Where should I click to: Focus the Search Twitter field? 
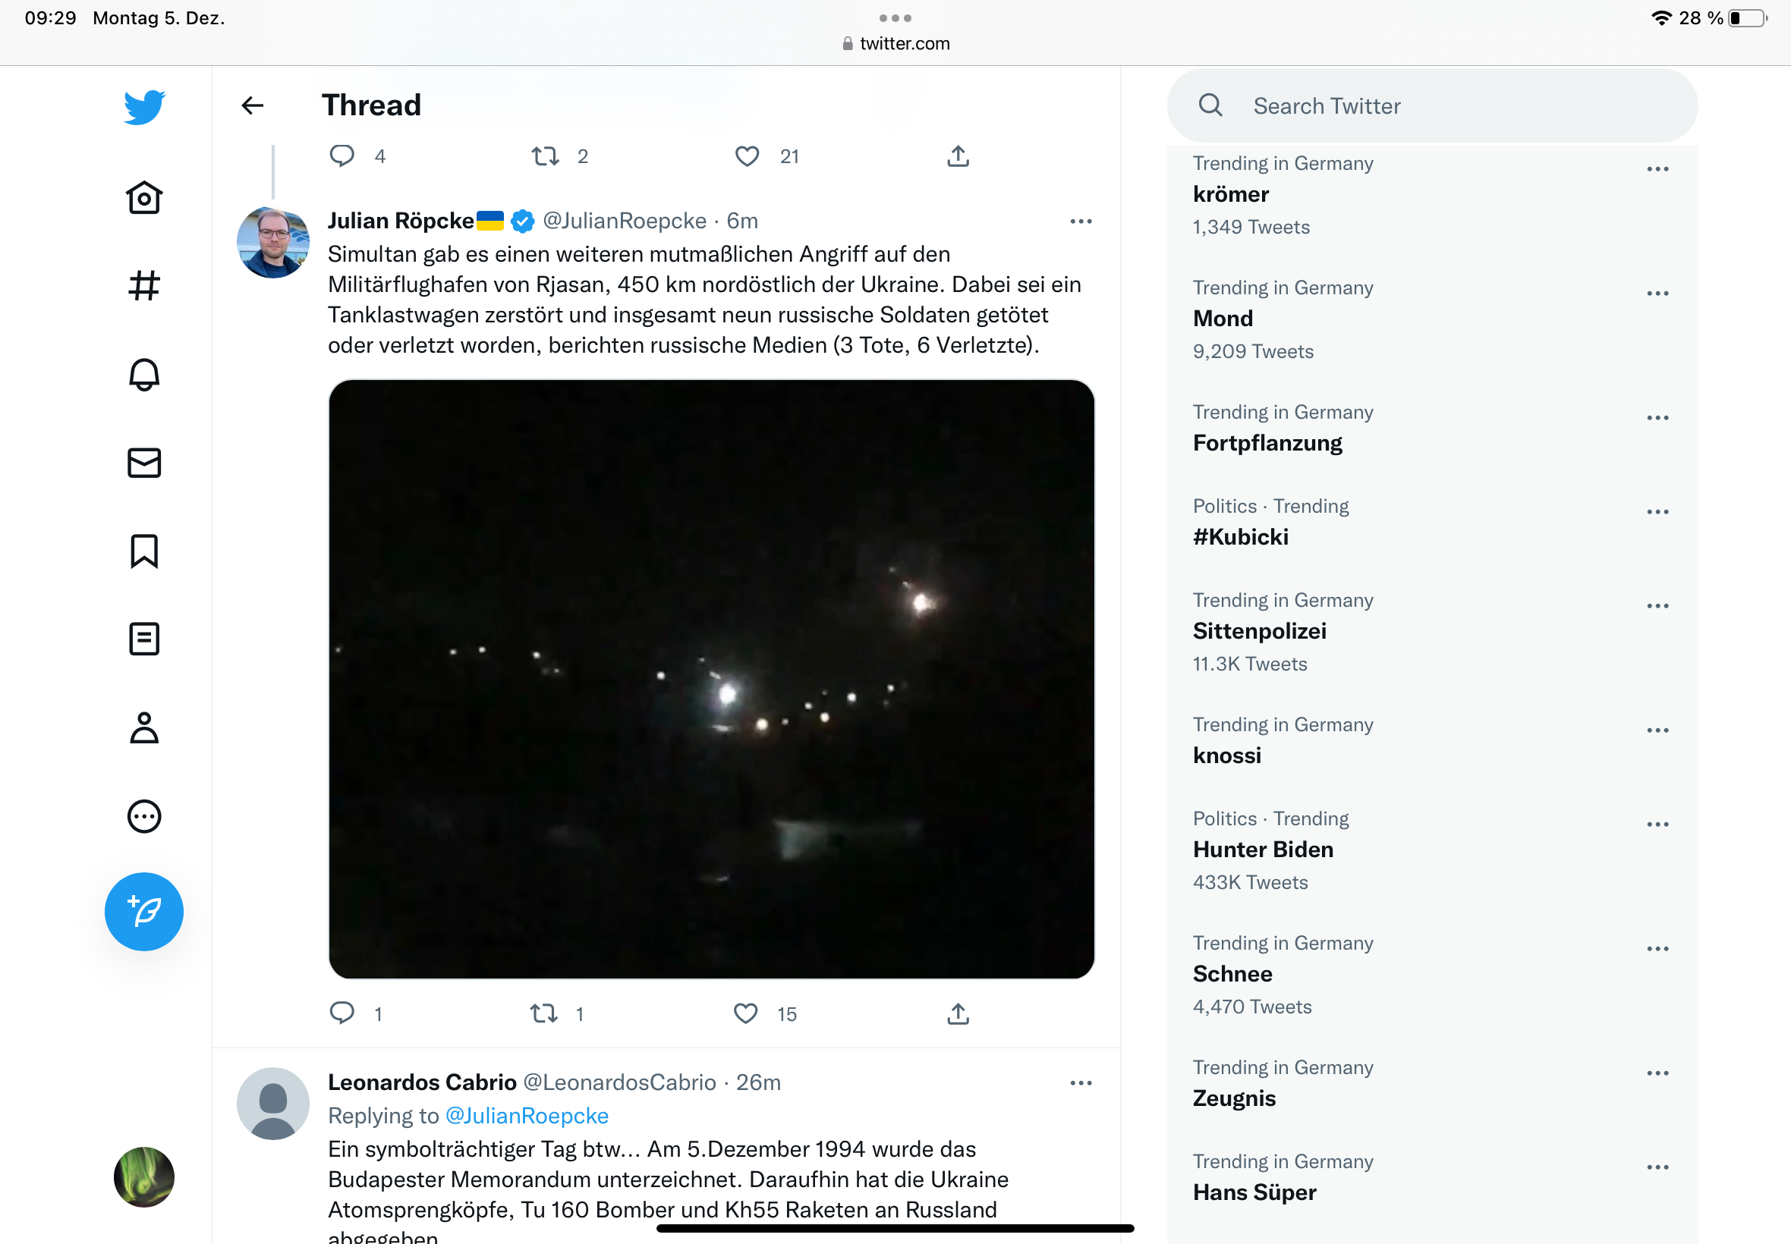[x=1432, y=106]
